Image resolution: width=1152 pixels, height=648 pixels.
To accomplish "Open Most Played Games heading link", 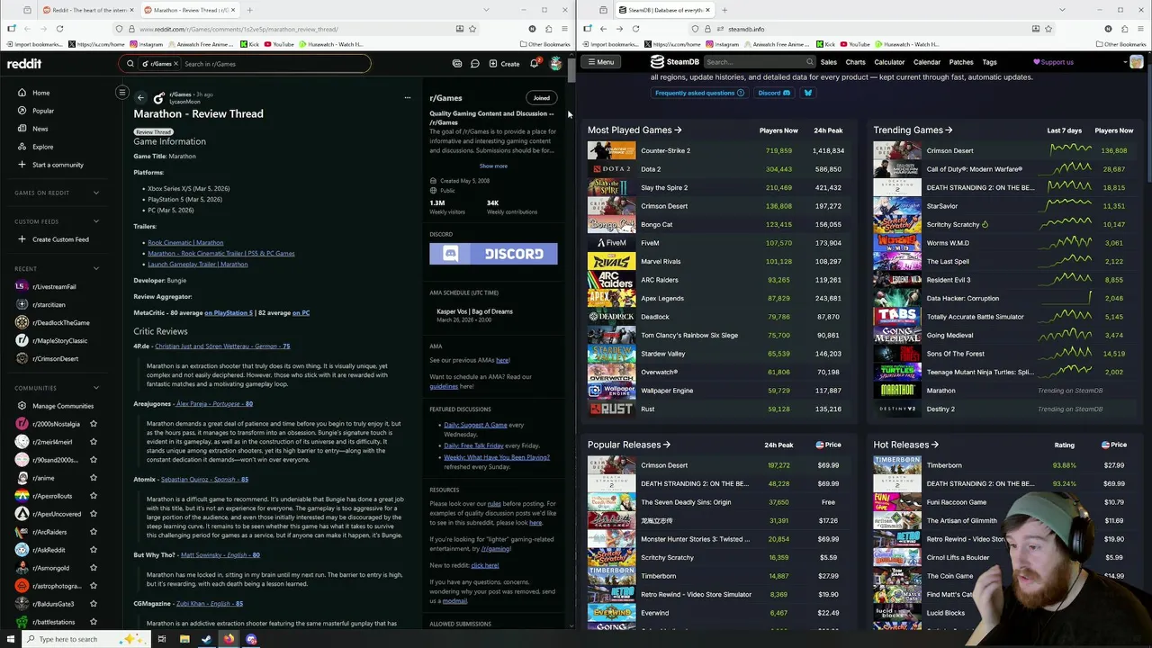I will 634,130.
